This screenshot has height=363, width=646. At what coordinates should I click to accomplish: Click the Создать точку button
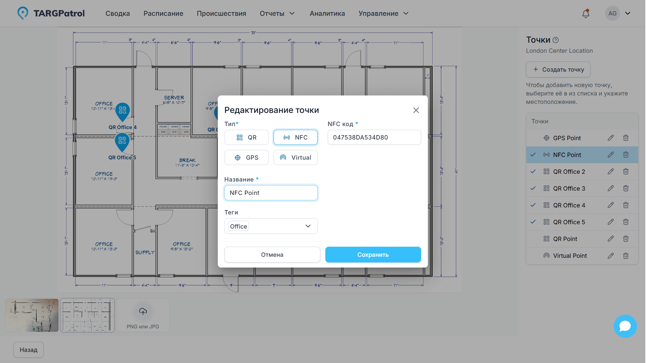pyautogui.click(x=558, y=69)
